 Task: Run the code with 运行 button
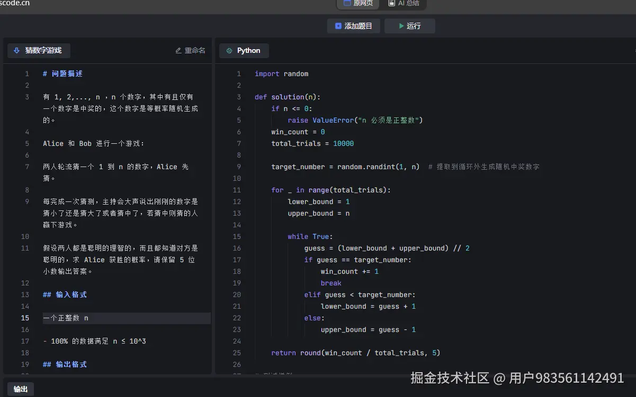410,25
